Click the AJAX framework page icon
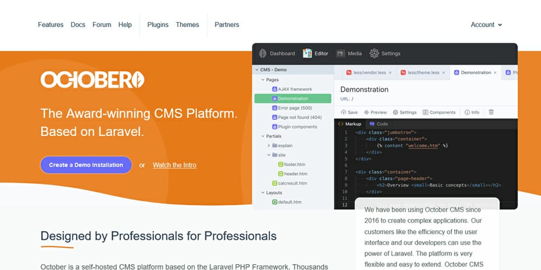 (275, 89)
